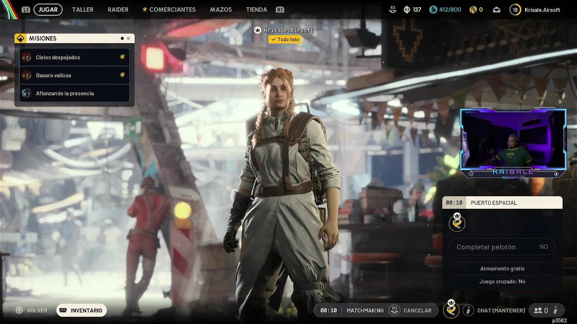
Task: Click the player emblem in the bottom bar
Action: coord(451,309)
